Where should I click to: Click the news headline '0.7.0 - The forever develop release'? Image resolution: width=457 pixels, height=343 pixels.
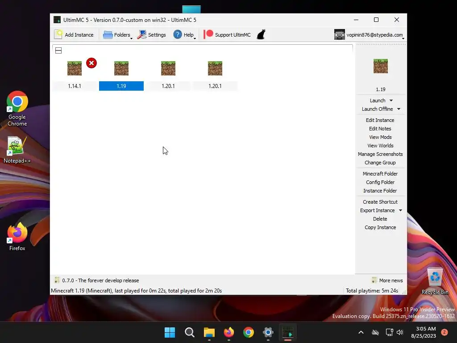tap(100, 280)
